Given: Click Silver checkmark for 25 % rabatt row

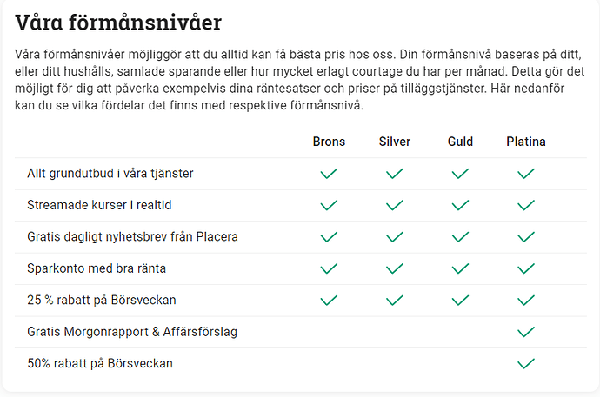Looking at the screenshot, I should (x=395, y=301).
